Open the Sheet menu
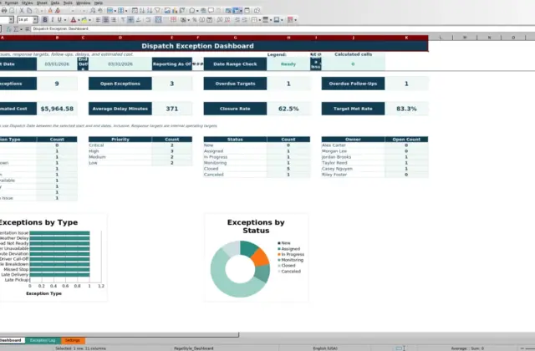This screenshot has height=351, width=535. pos(42,3)
